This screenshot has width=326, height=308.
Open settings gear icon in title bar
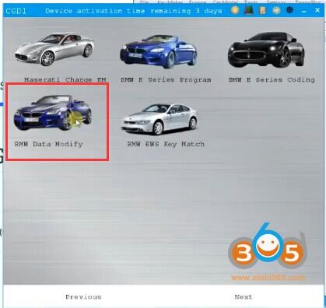coord(289,10)
